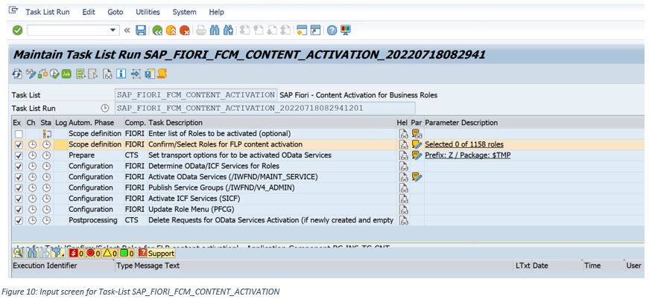
Task: Uncheck Confirm/Select Roles for FLP content activation
Action: click(18, 144)
